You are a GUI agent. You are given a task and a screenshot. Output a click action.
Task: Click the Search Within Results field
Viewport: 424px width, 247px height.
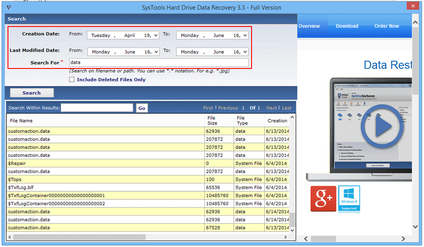[97, 107]
